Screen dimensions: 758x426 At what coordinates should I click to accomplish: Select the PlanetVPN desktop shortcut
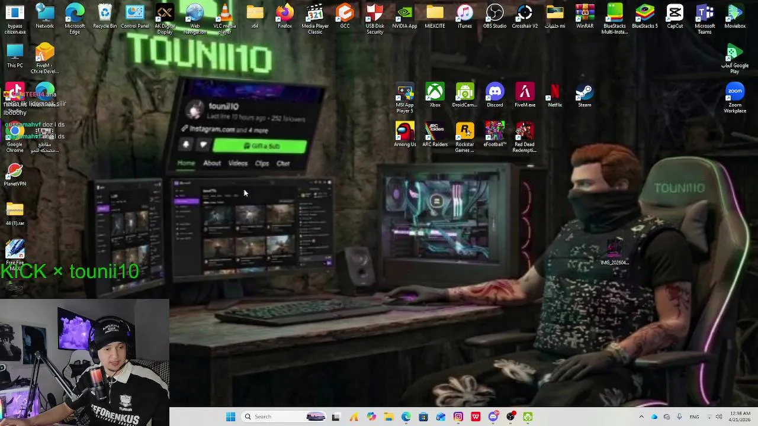(15, 175)
